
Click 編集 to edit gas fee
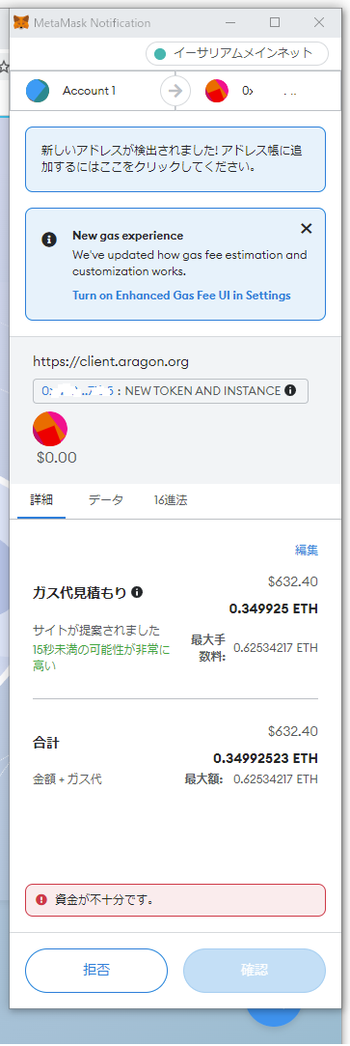tap(307, 551)
